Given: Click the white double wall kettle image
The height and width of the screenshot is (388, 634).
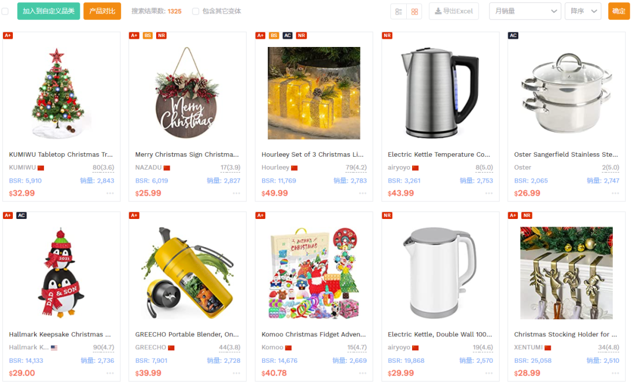Looking at the screenshot, I should click(x=440, y=273).
